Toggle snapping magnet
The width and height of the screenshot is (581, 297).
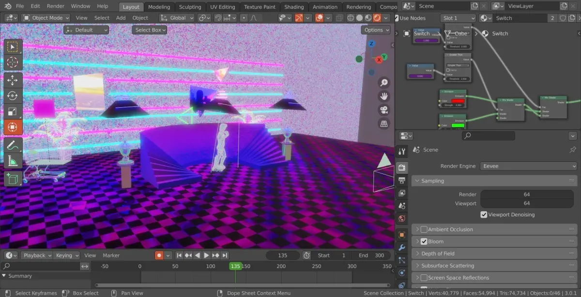click(x=219, y=18)
